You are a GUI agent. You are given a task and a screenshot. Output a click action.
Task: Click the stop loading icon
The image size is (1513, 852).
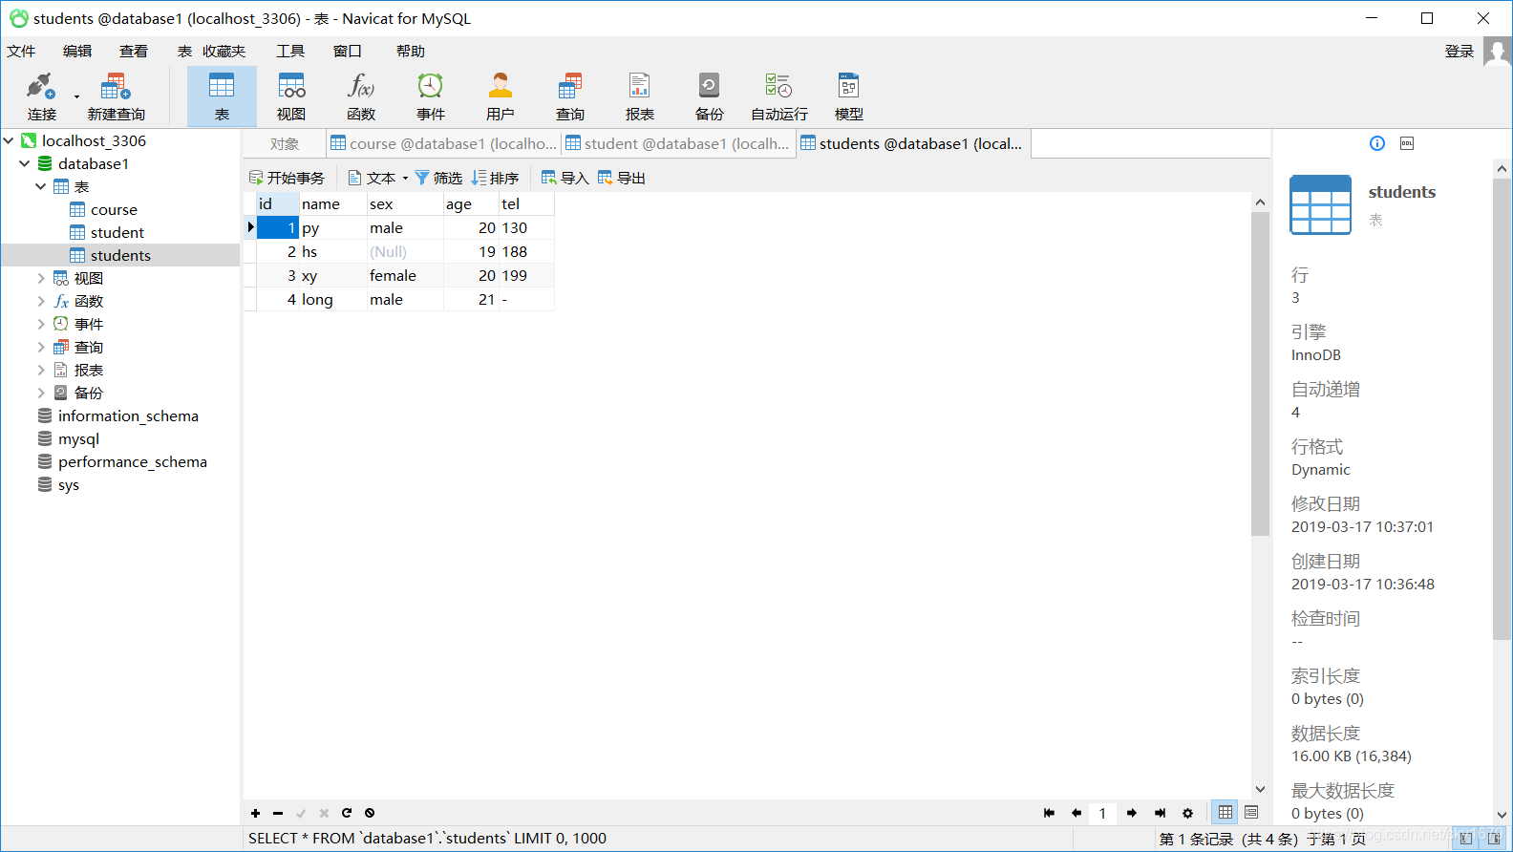coord(370,813)
